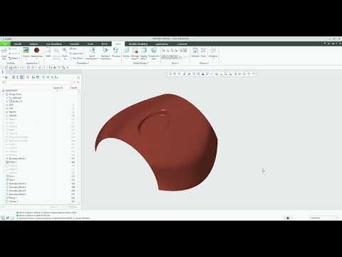This screenshot has width=342, height=257.
Task: Click Repaint in the graphics toolbar
Action: (184, 74)
